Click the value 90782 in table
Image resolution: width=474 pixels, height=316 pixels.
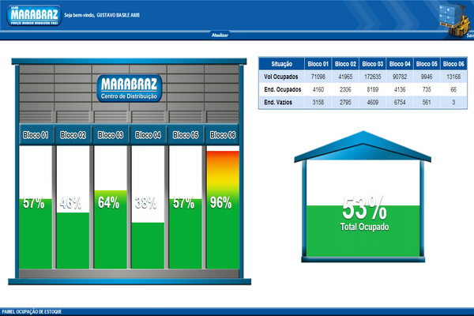click(400, 77)
